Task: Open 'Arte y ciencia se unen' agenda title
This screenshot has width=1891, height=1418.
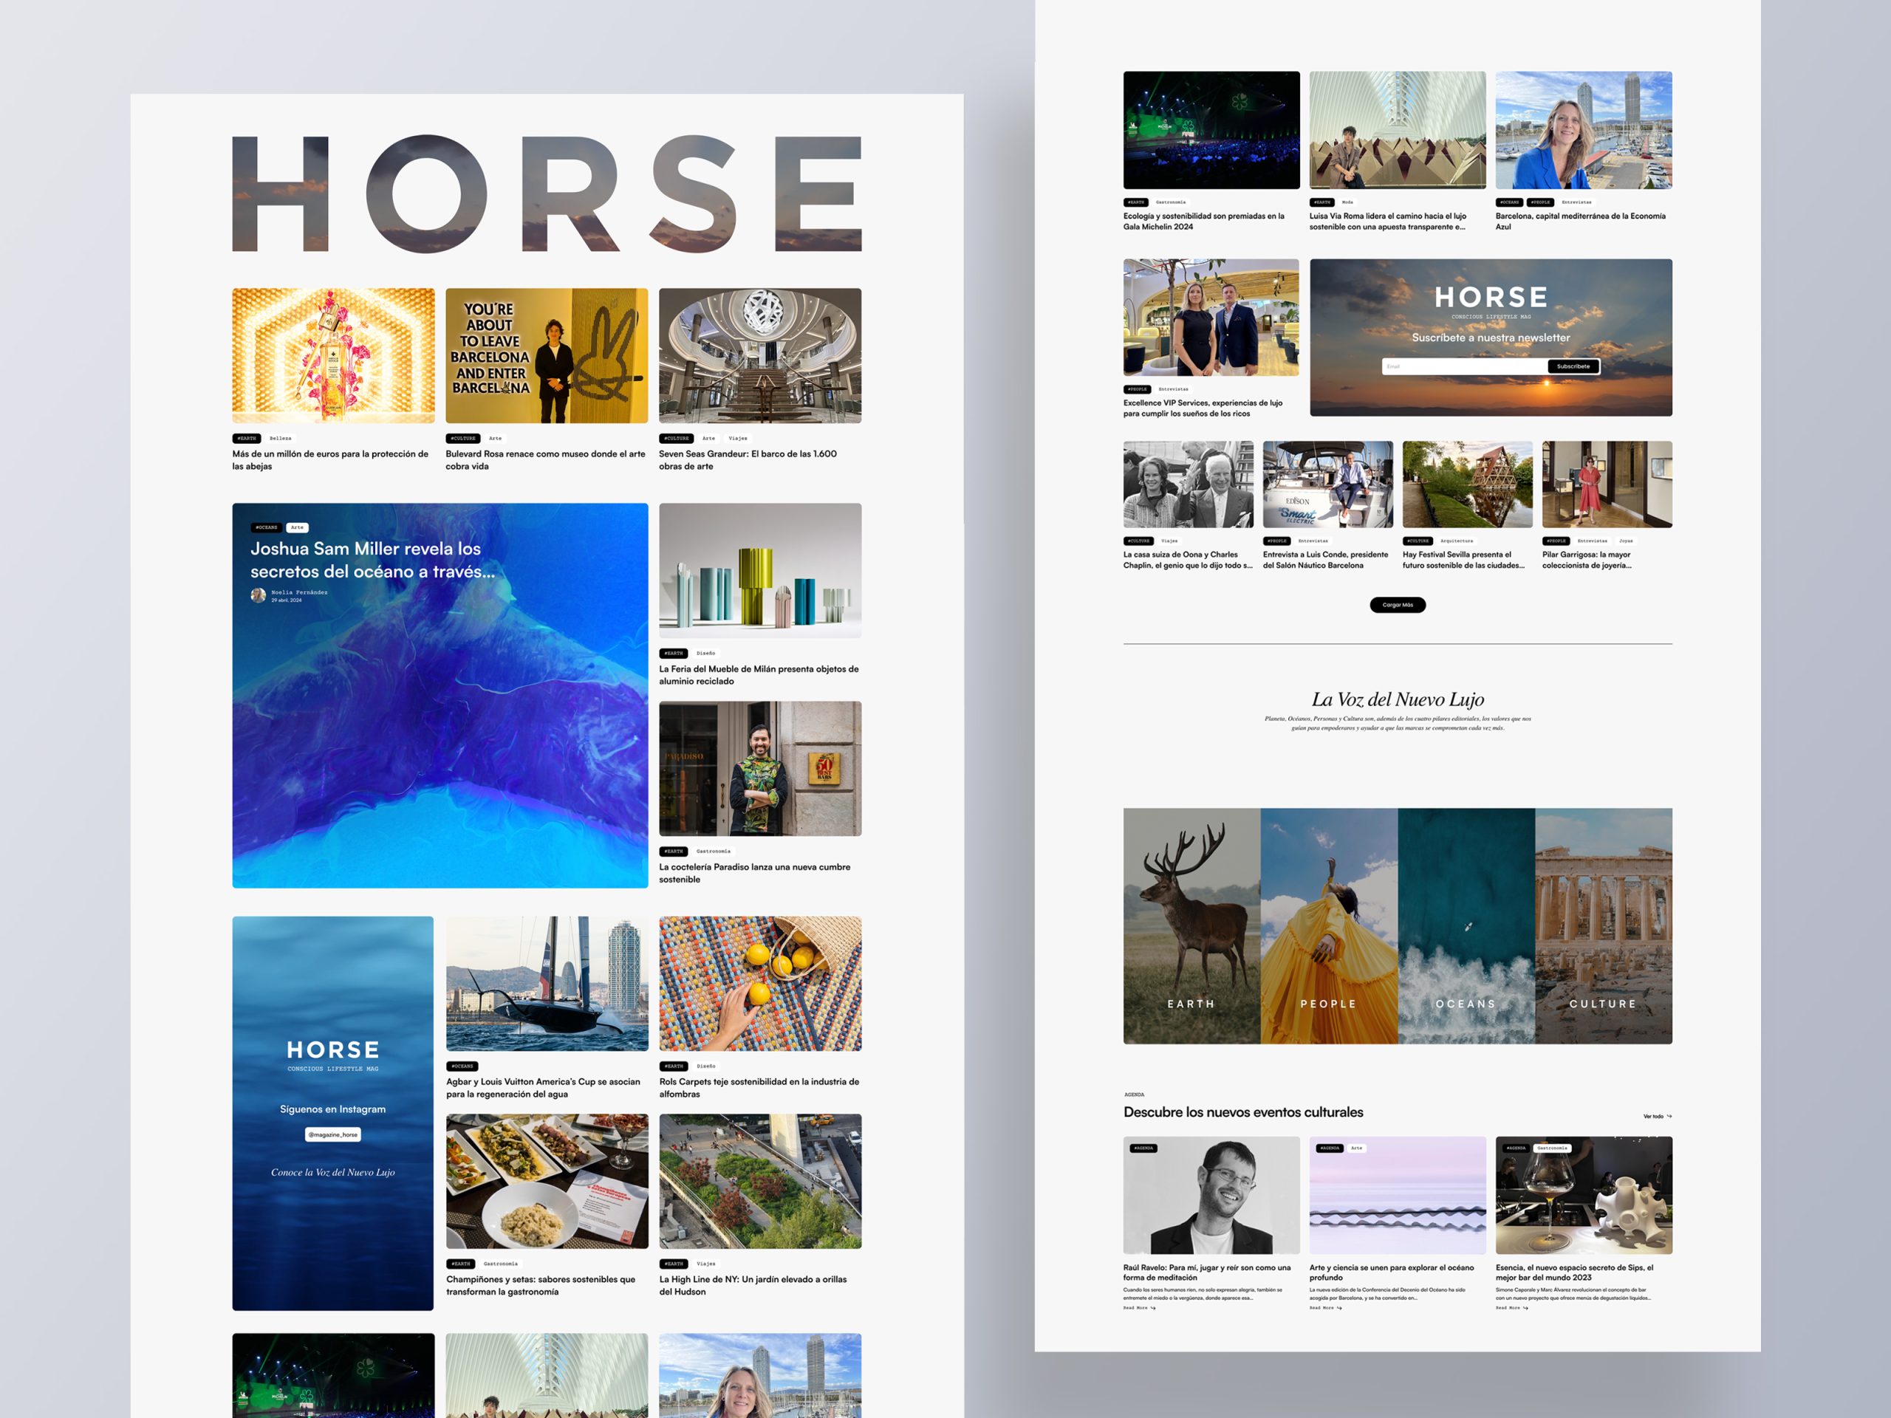Action: (x=1391, y=1273)
